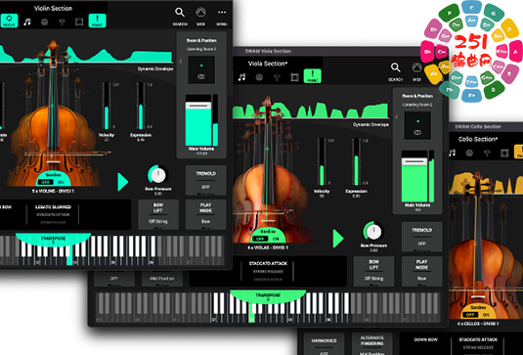Click the 'Violin Section' preset name

pyautogui.click(x=53, y=9)
